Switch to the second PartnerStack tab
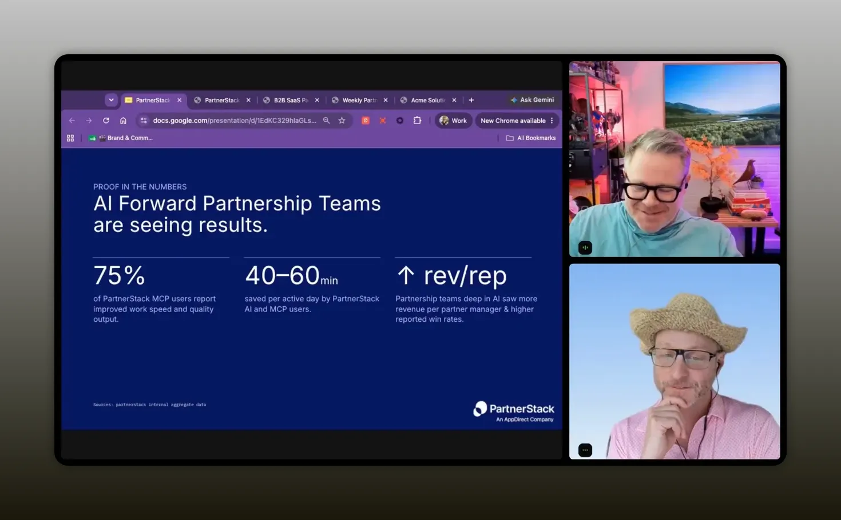 tap(221, 100)
